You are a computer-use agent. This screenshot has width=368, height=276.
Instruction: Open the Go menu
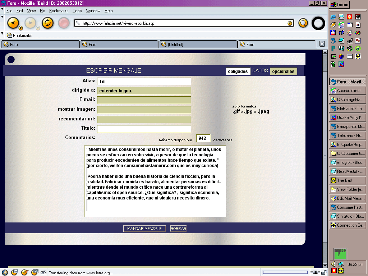(x=42, y=11)
